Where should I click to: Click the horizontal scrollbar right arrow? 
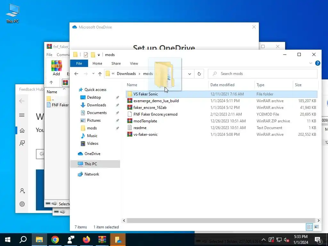coord(318,220)
